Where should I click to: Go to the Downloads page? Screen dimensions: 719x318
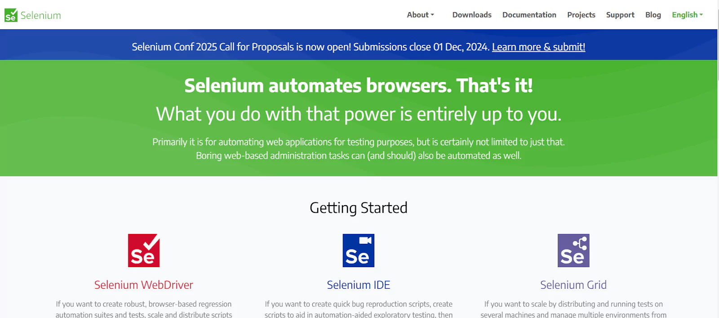coord(471,14)
